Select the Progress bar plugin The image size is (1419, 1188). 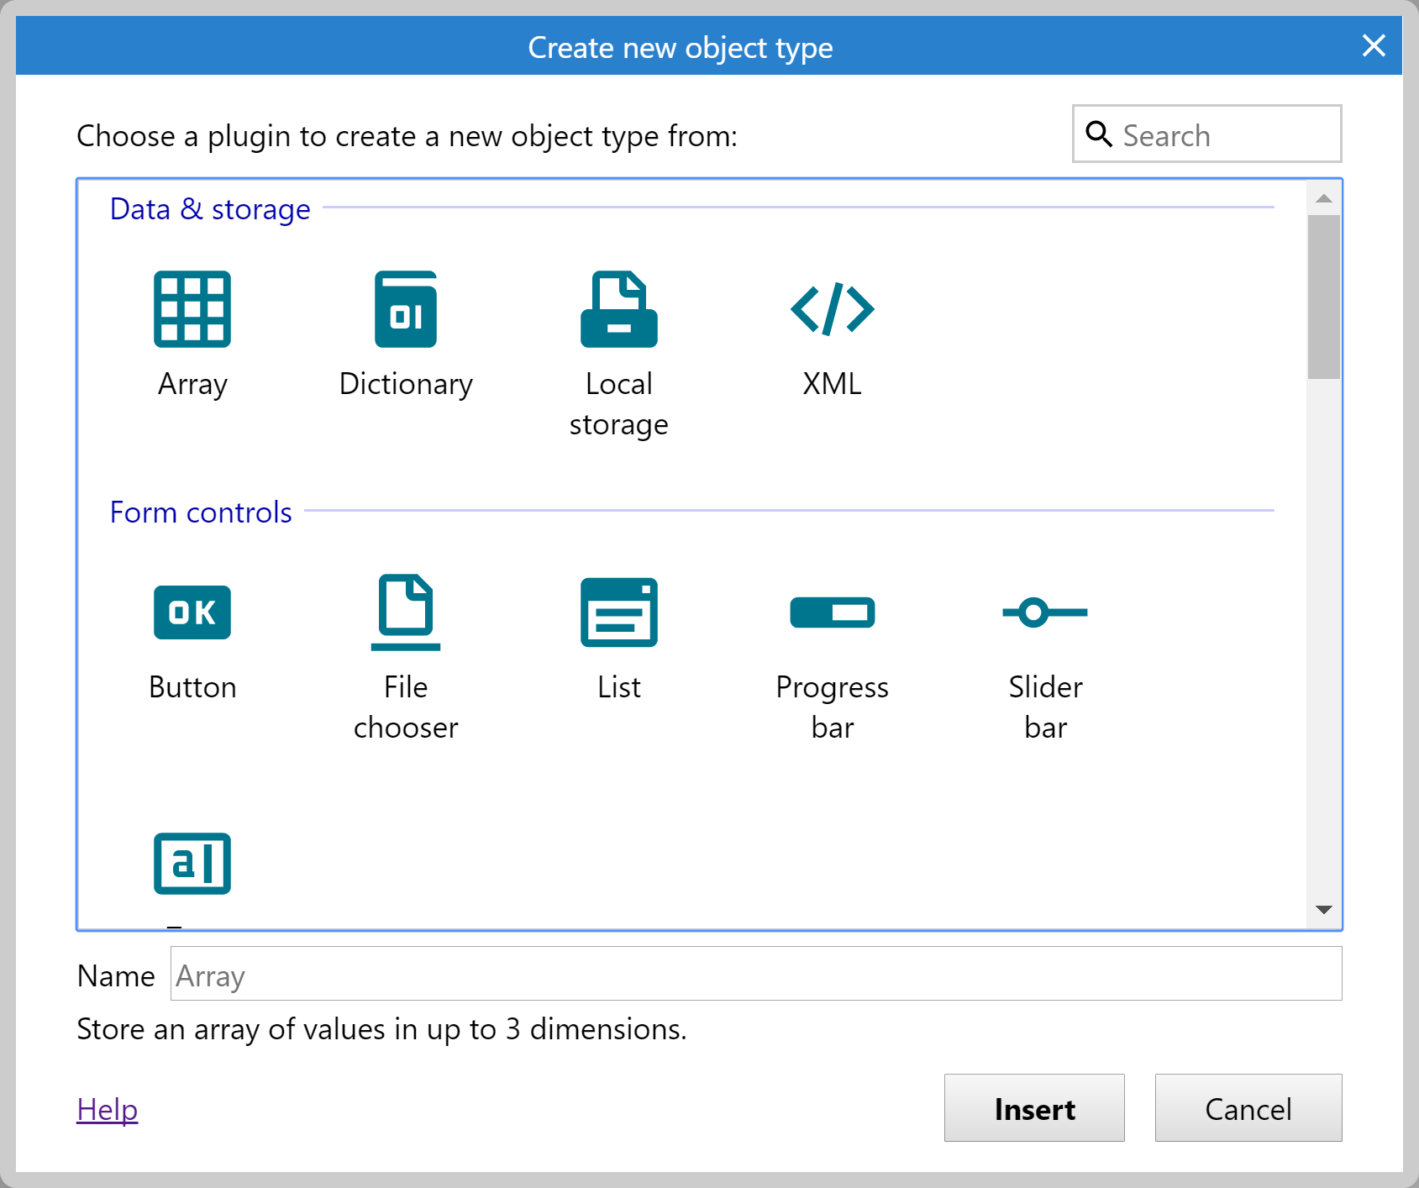click(x=832, y=612)
